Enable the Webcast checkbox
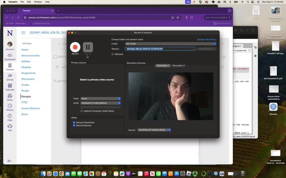 [113, 54]
